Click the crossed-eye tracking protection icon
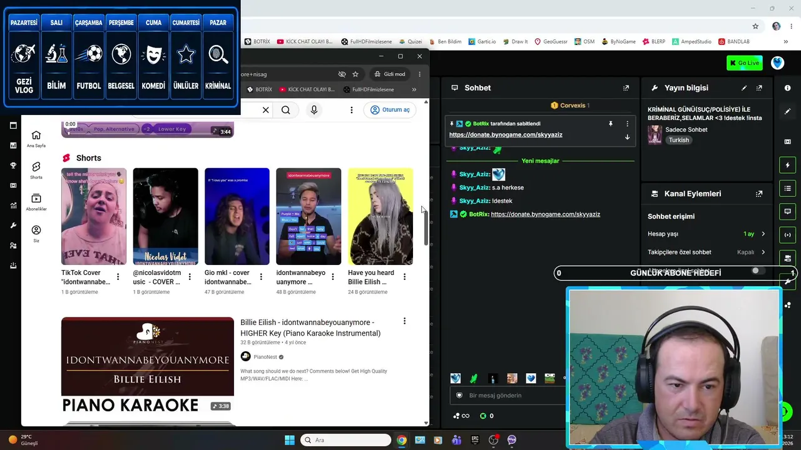Screen dimensions: 801x450 click(x=342, y=74)
